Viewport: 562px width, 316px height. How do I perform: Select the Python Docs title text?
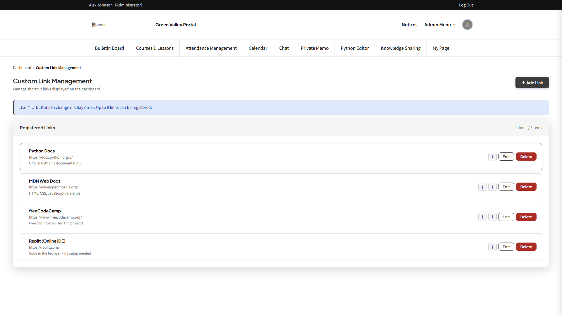tap(42, 151)
